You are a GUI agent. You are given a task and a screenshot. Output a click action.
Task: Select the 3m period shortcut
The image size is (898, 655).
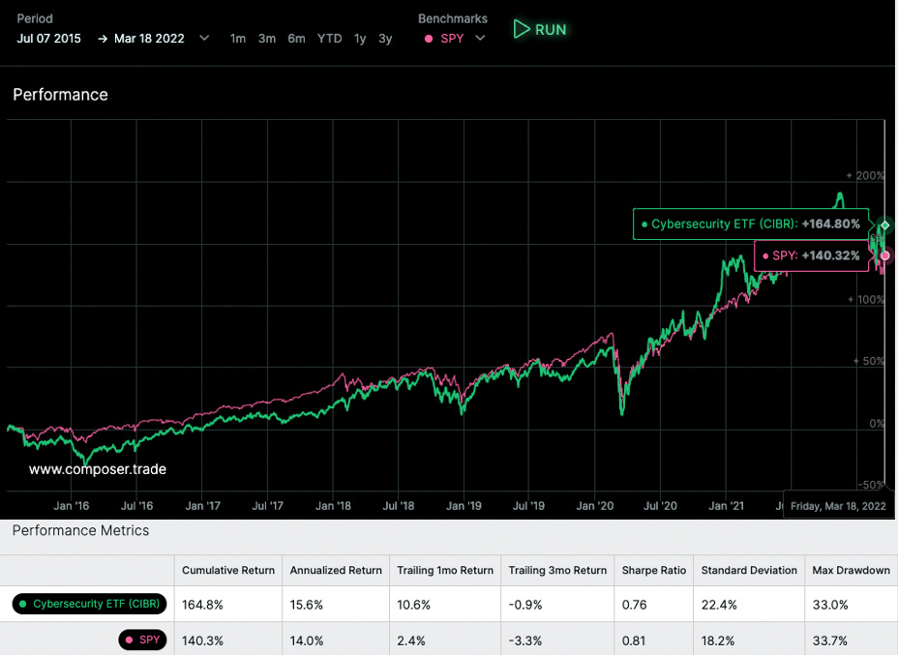(x=266, y=39)
